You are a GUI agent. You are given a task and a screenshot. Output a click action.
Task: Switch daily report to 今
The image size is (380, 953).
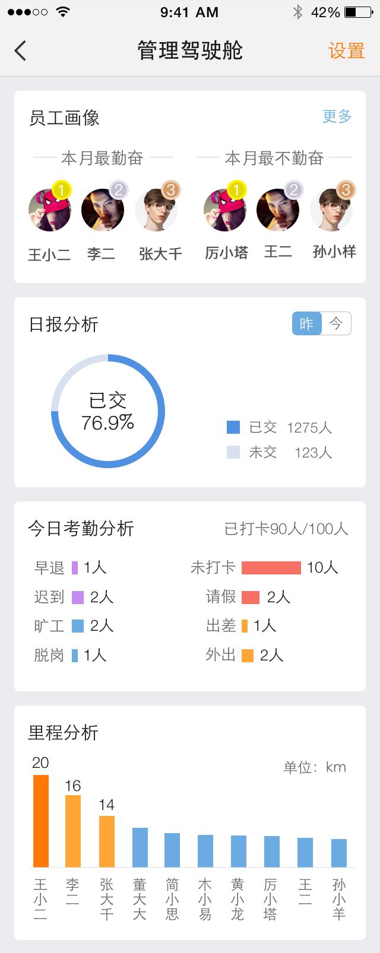tap(336, 323)
